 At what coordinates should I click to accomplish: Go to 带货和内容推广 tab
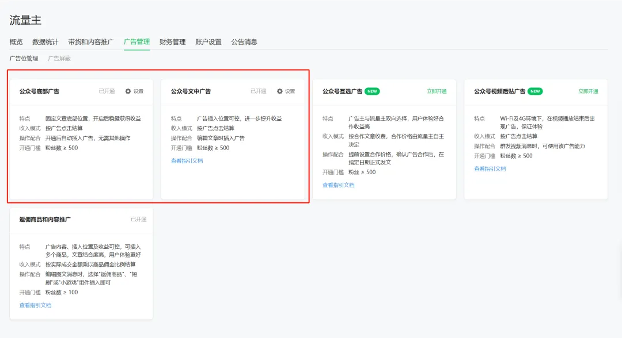click(x=91, y=42)
